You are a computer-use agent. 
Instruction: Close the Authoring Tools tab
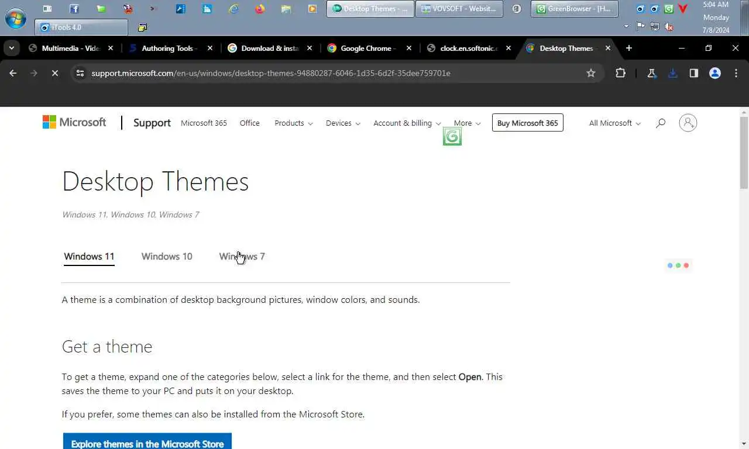pyautogui.click(x=210, y=48)
